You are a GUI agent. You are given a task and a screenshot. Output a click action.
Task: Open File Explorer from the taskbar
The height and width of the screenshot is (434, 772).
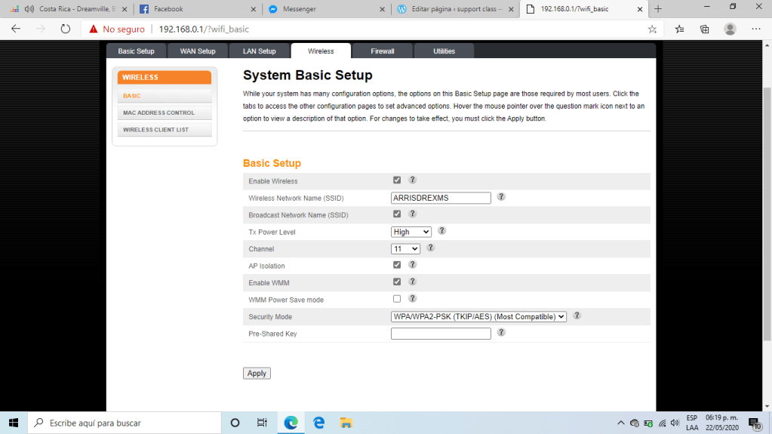tap(346, 423)
